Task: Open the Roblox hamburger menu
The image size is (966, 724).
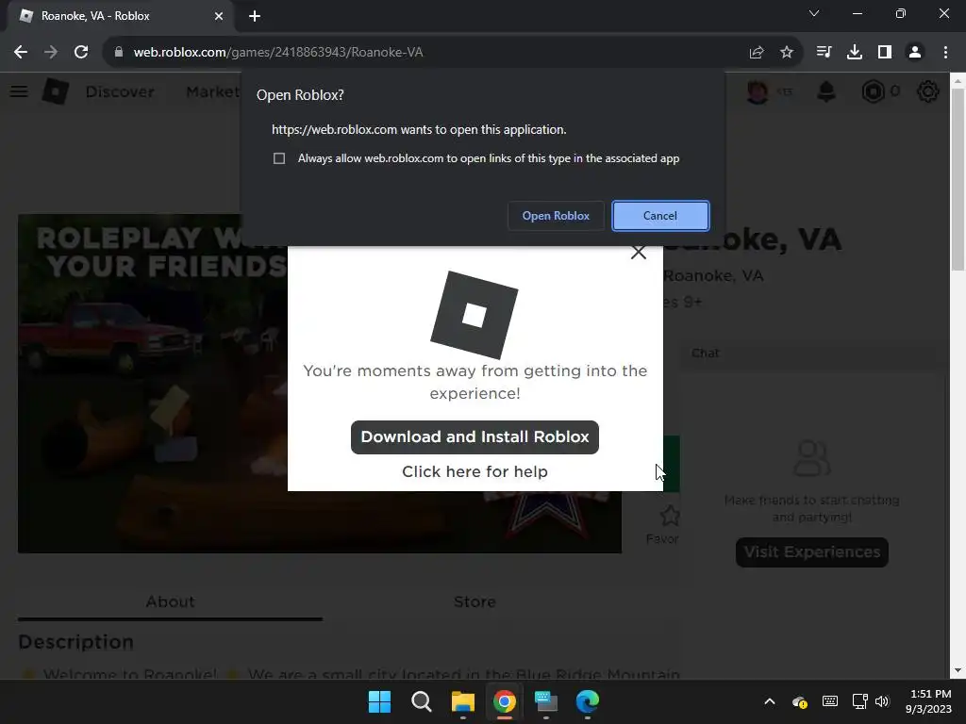Action: point(19,91)
